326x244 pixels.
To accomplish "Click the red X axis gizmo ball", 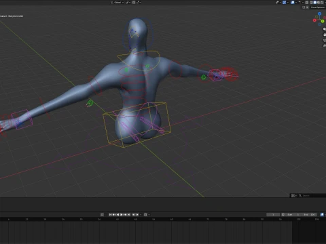I will tap(314, 20).
